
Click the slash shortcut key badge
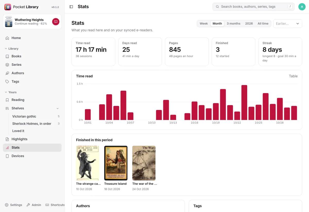tap(290, 7)
